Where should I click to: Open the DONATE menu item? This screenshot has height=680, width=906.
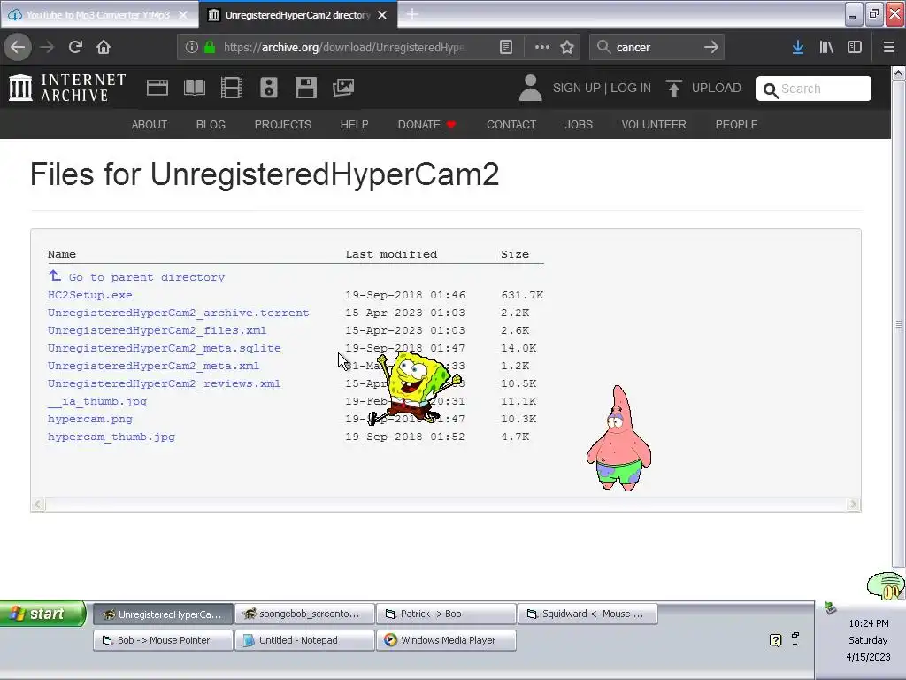(426, 124)
